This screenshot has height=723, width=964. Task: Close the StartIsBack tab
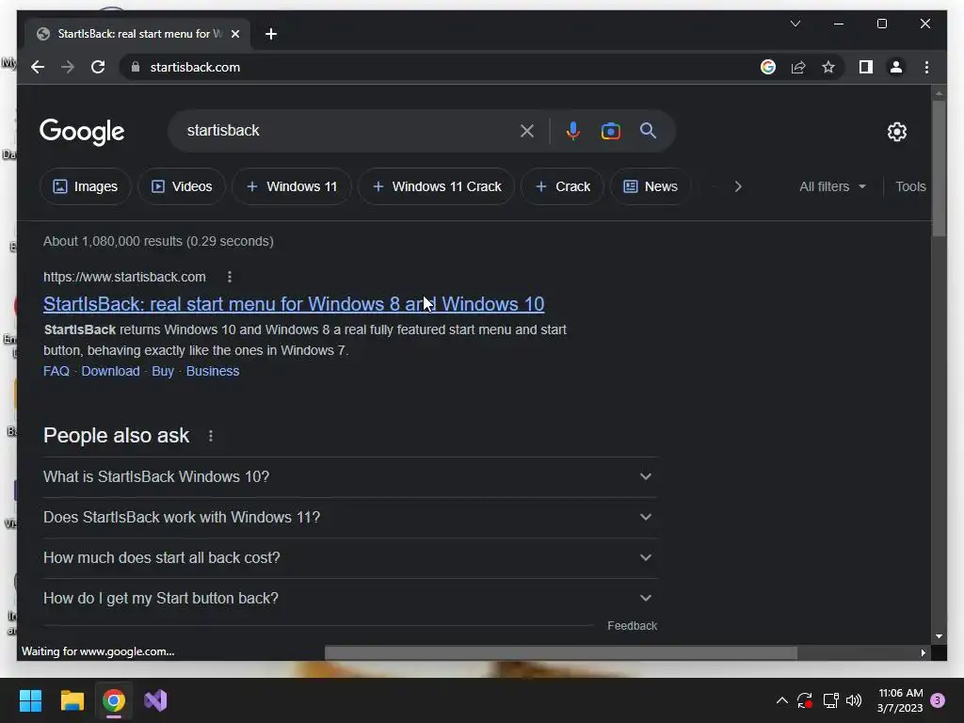234,34
